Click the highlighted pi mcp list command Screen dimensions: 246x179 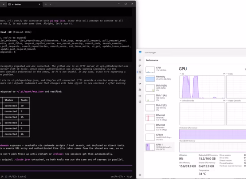coord(58,21)
